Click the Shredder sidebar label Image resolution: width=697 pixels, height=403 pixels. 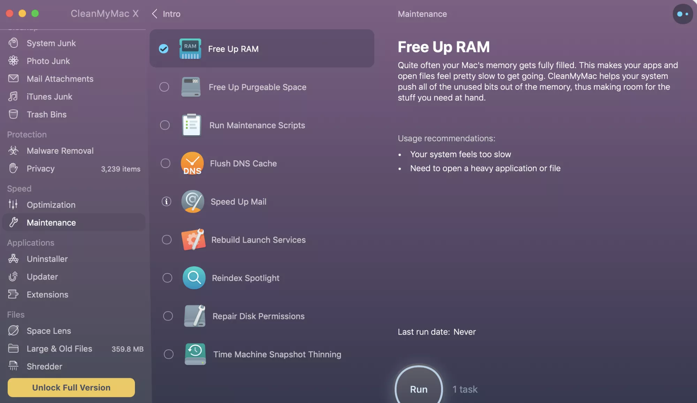(44, 366)
